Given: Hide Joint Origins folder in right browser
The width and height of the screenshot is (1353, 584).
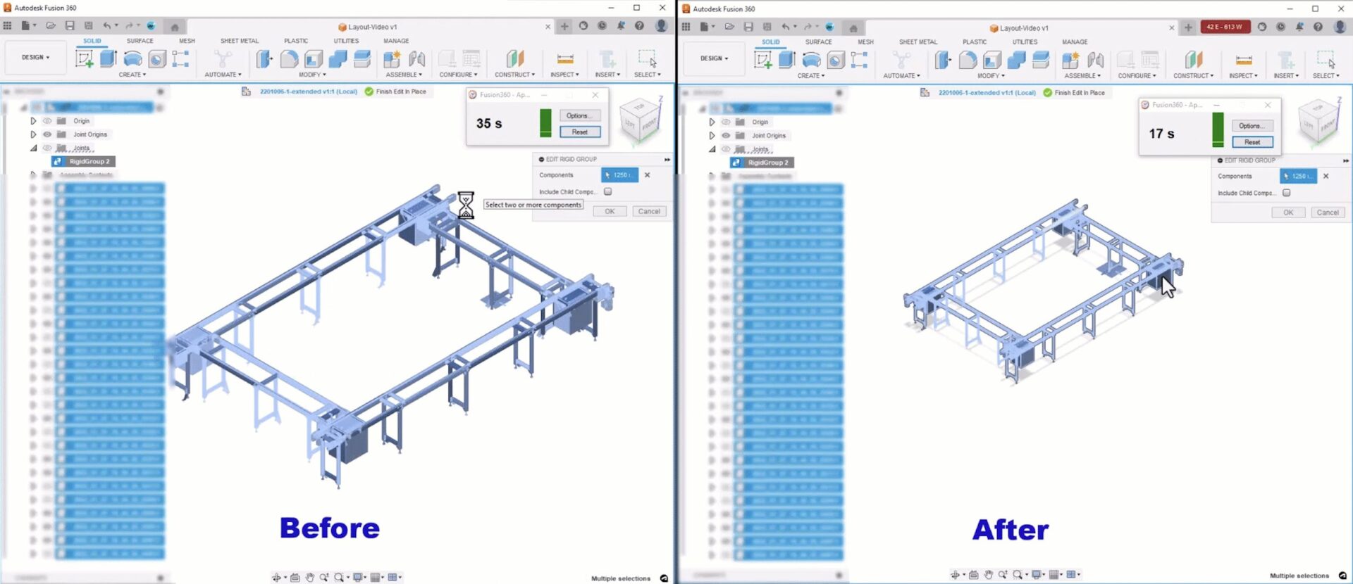Looking at the screenshot, I should click(x=726, y=135).
